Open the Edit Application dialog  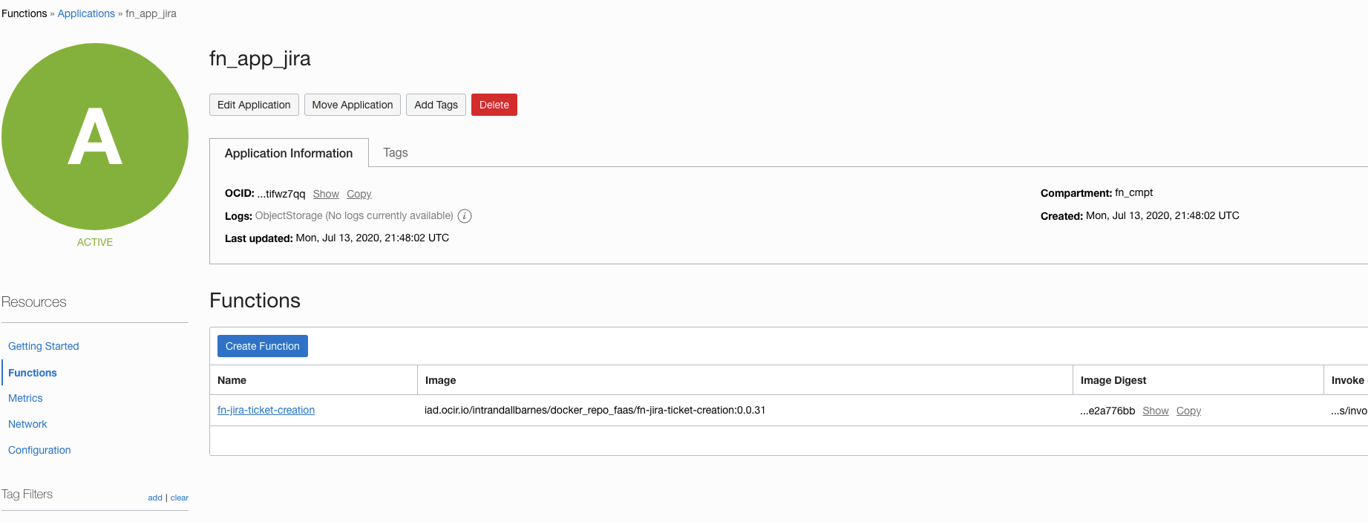coord(254,105)
